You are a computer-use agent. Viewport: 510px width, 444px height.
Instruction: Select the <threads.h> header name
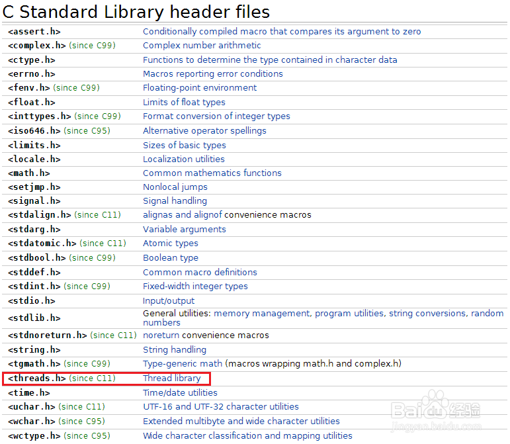click(x=37, y=378)
